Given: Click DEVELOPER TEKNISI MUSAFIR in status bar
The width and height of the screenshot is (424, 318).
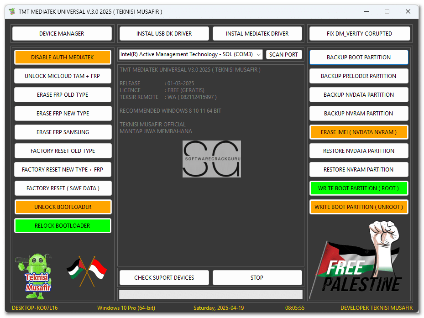Looking at the screenshot, I should click(376, 308).
